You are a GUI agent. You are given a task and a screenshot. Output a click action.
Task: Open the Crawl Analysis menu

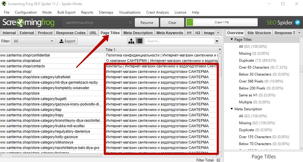click(157, 12)
